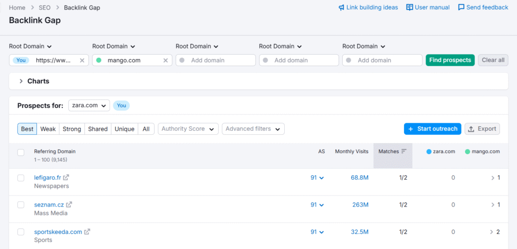Viewport: 517px width, 249px height.
Task: Click the blue dot beside zara.com column
Action: click(x=429, y=152)
